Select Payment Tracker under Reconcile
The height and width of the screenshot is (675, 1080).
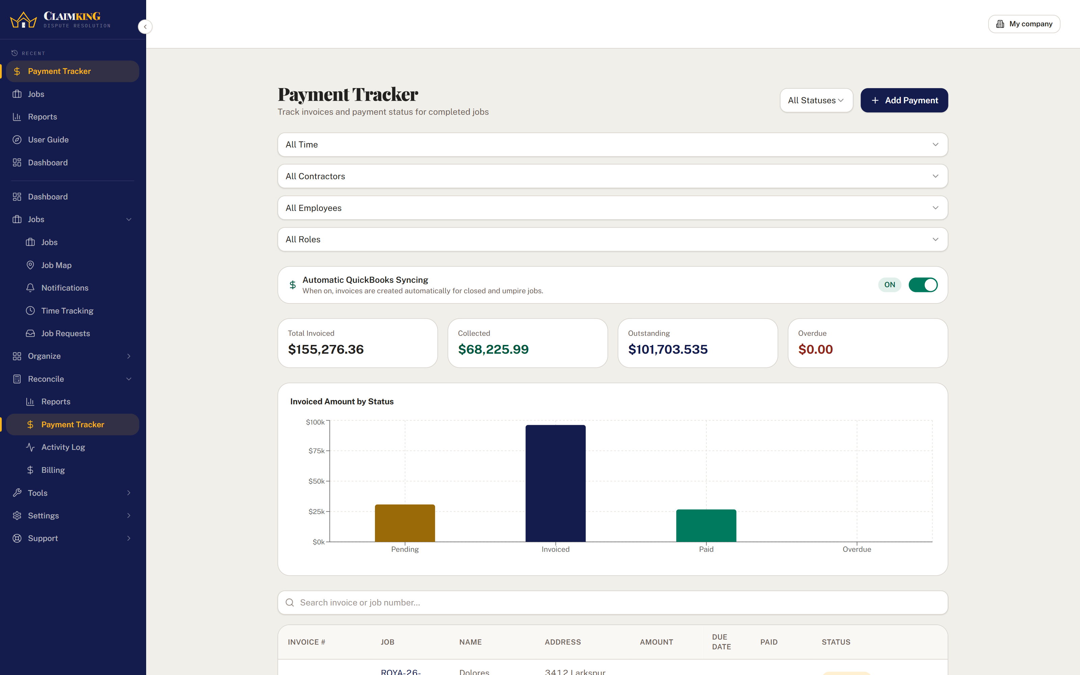72,425
